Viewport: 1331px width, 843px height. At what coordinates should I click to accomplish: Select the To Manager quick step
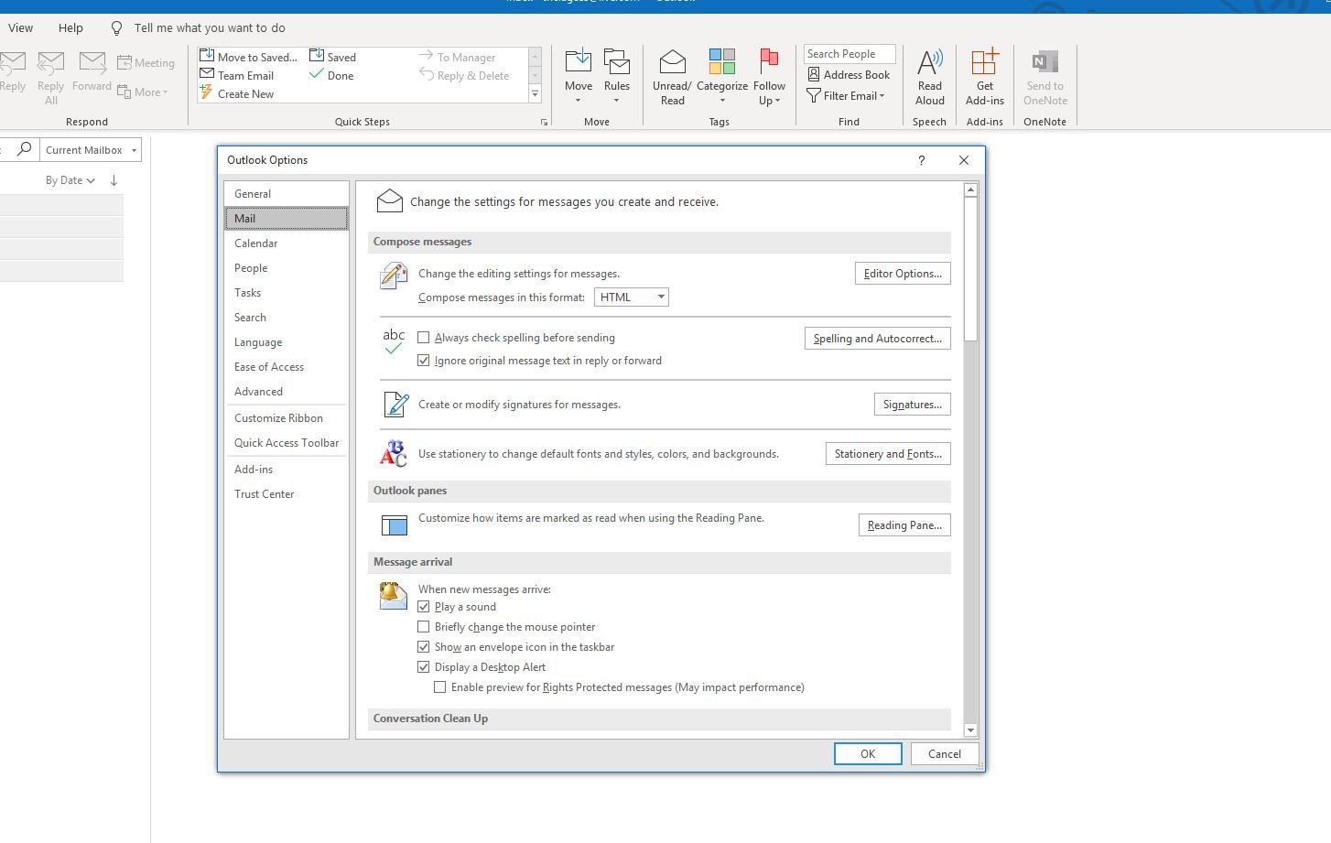pyautogui.click(x=458, y=57)
